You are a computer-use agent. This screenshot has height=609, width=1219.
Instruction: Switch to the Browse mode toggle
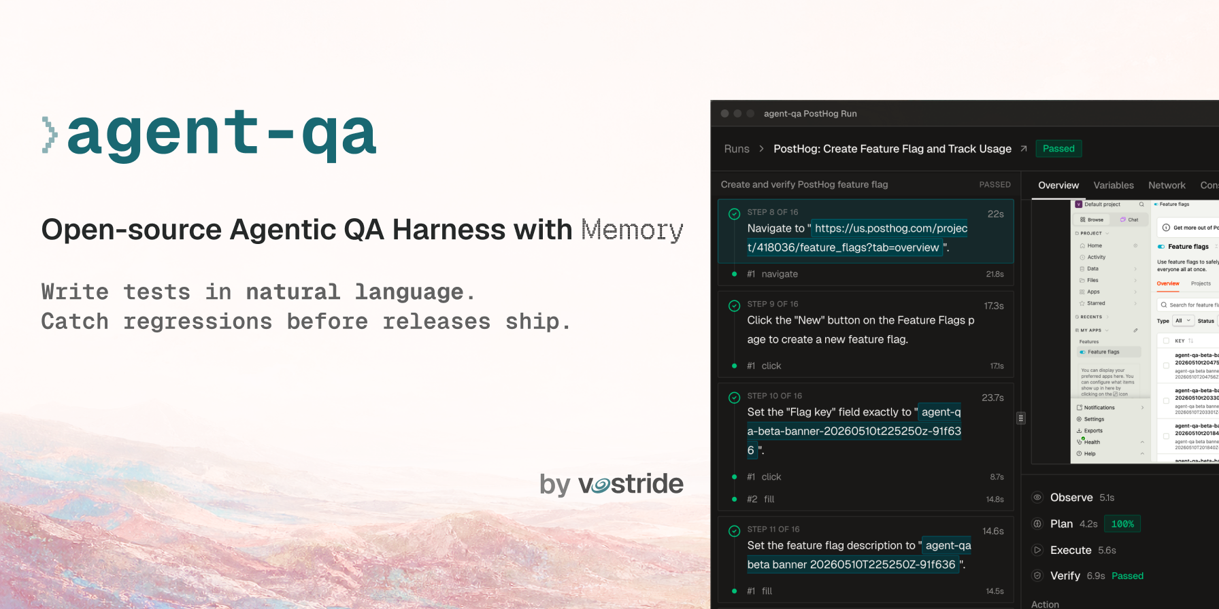tap(1092, 220)
